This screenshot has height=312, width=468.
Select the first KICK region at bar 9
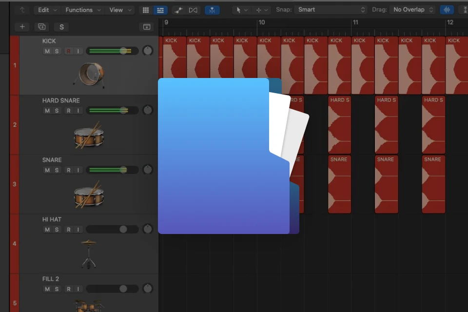(x=175, y=58)
